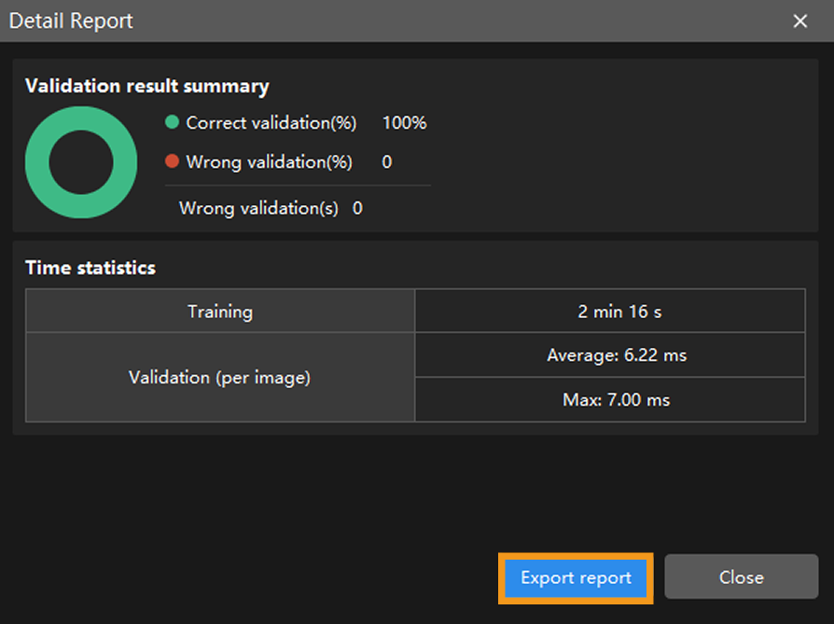The height and width of the screenshot is (624, 834).
Task: Click the green validation donut chart
Action: 81,162
